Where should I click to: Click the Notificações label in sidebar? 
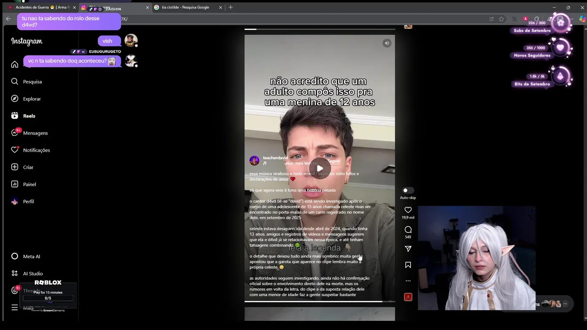pyautogui.click(x=37, y=150)
